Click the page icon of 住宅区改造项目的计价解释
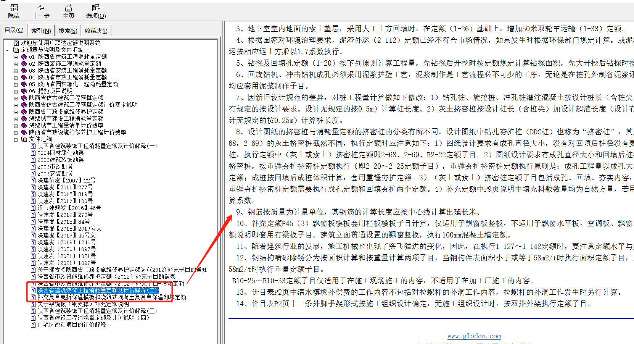Image resolution: width=634 pixels, height=344 pixels. tap(33, 325)
